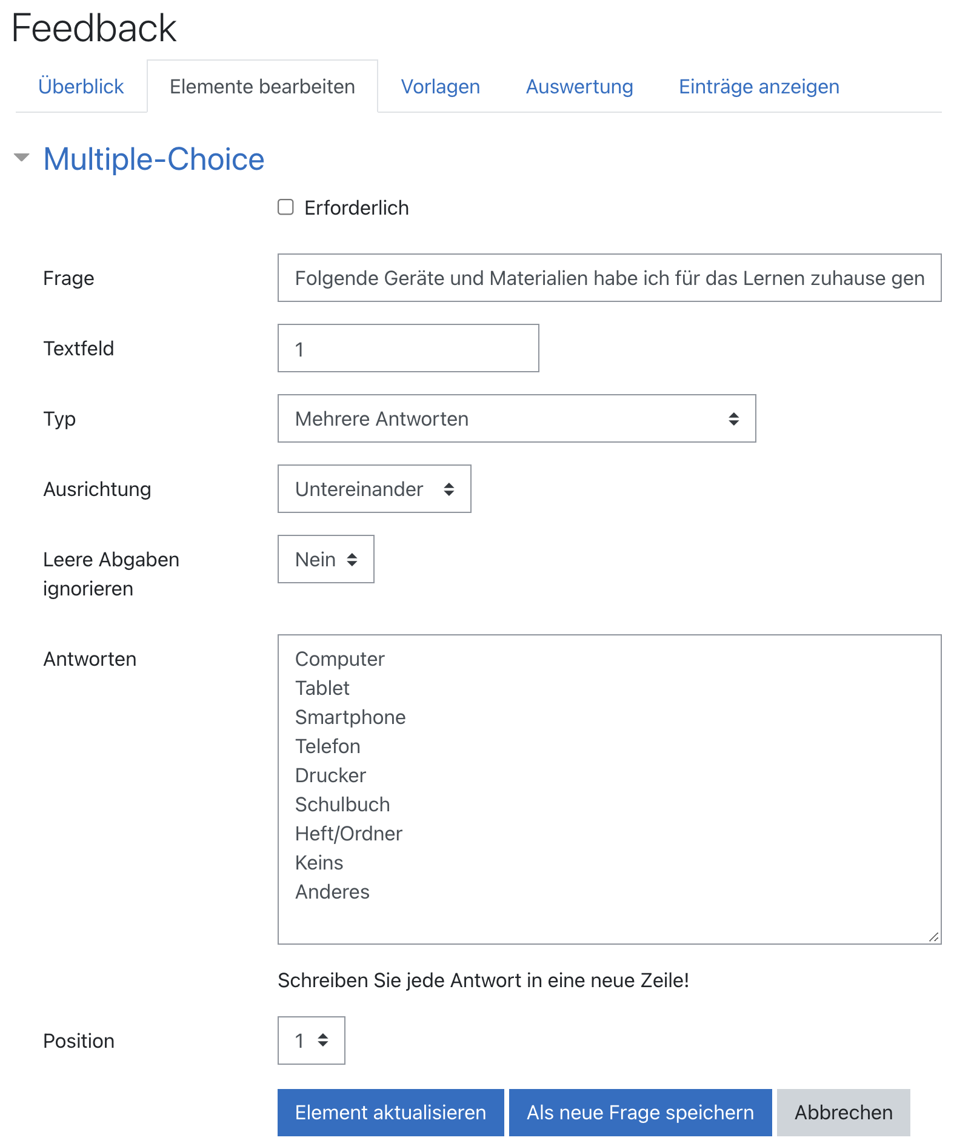This screenshot has height=1146, width=954.
Task: Go to the Auswertung tab
Action: (x=579, y=87)
